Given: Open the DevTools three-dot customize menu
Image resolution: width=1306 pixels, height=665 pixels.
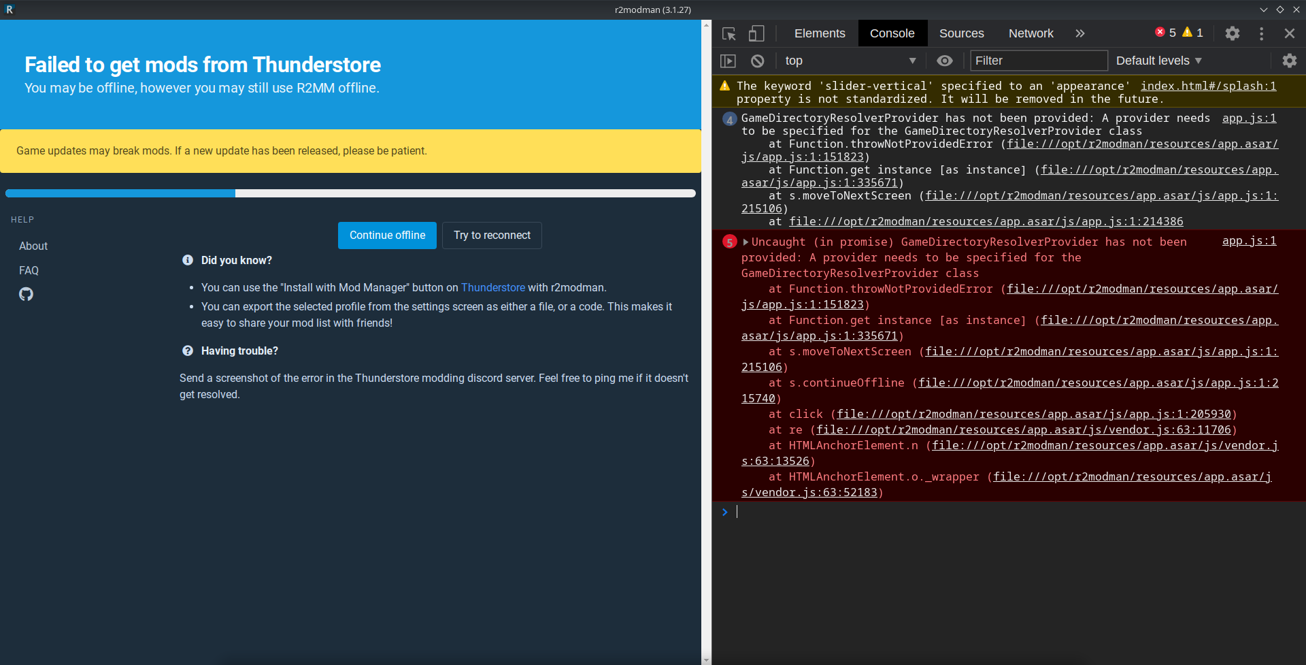Looking at the screenshot, I should click(x=1261, y=33).
